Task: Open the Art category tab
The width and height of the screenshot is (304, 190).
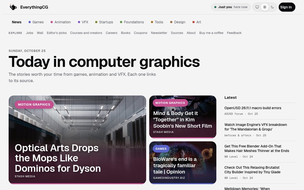Action: click(x=197, y=22)
